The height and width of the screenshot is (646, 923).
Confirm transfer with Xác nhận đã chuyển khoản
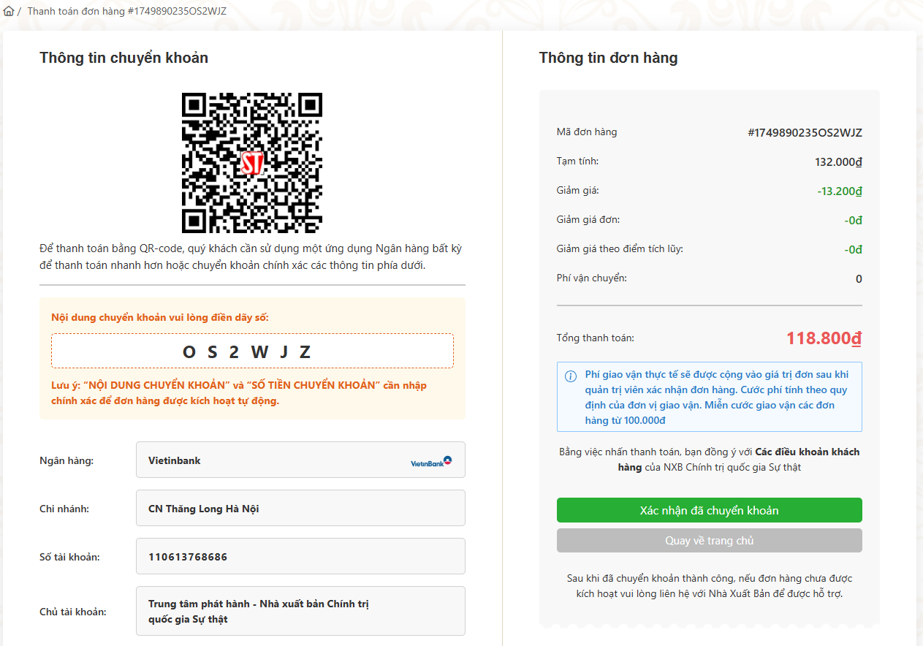[709, 510]
